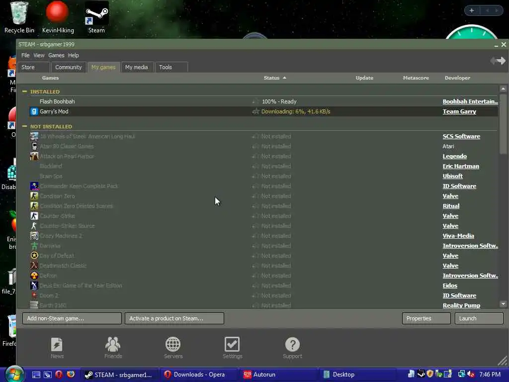Open the View menu
The image size is (509, 382).
pos(39,55)
